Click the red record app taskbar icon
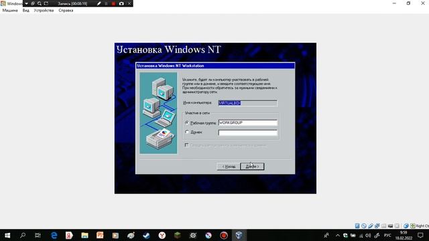The width and height of the screenshot is (429, 241). pyautogui.click(x=224, y=235)
